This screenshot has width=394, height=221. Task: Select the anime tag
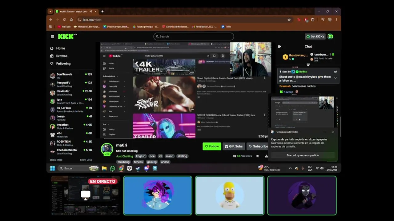(x=165, y=162)
